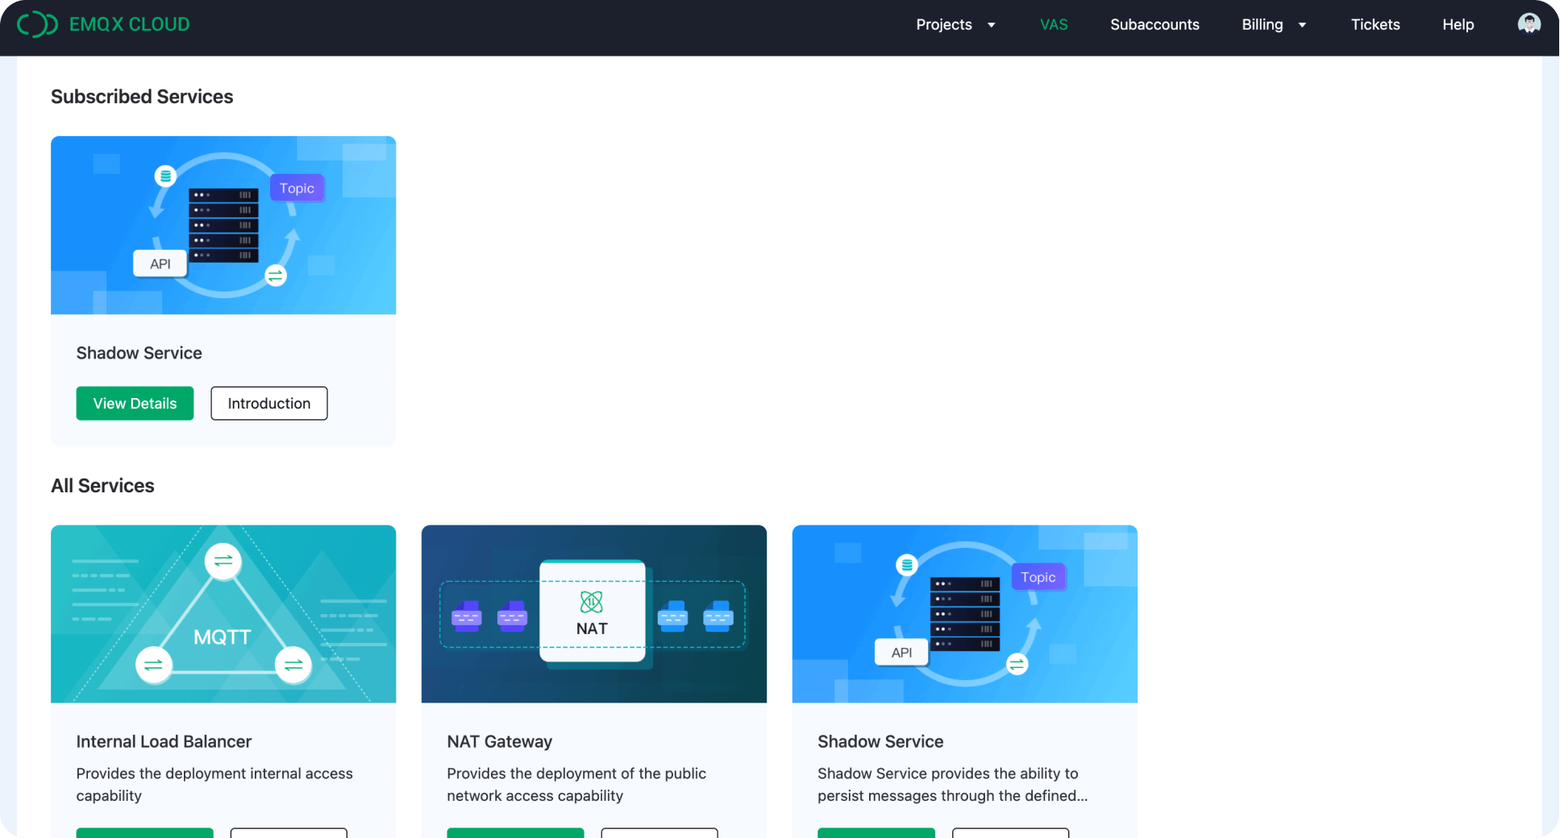Viewport: 1560px width, 838px height.
Task: Click the EMQX Cloud logo icon
Action: click(37, 25)
